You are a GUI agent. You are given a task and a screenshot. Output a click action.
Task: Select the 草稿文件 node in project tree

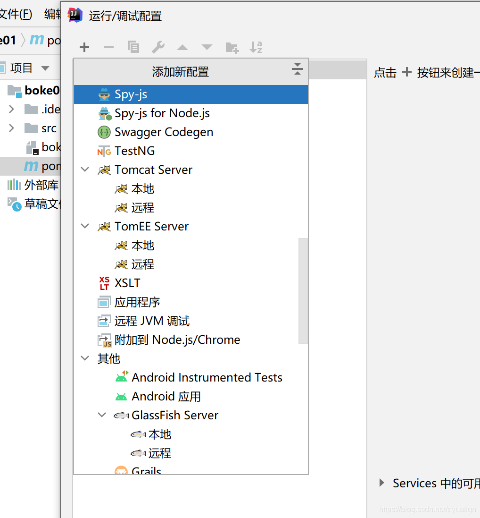[x=34, y=204]
